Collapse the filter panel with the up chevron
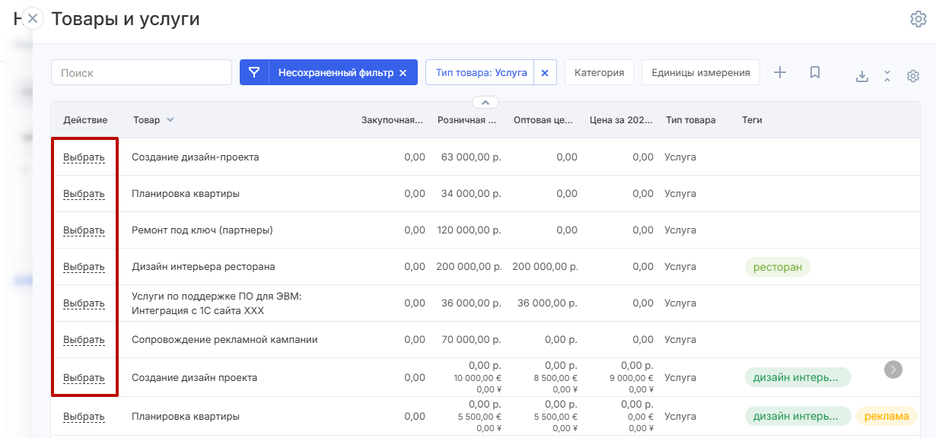The image size is (936, 438). coord(486,102)
